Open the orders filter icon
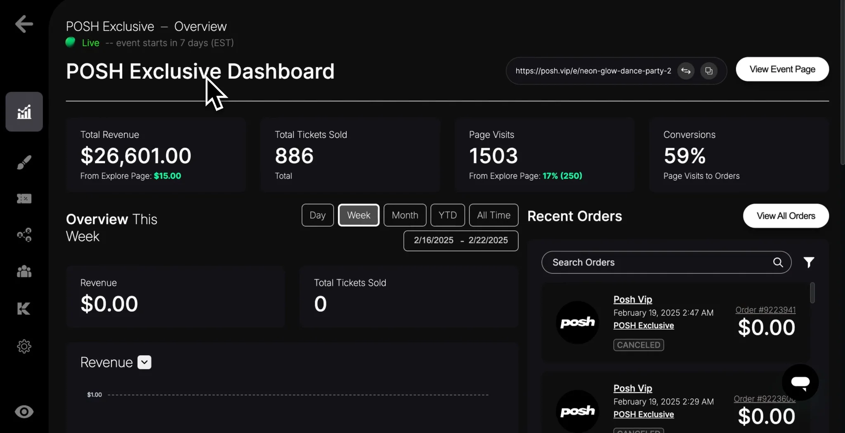 (x=809, y=262)
